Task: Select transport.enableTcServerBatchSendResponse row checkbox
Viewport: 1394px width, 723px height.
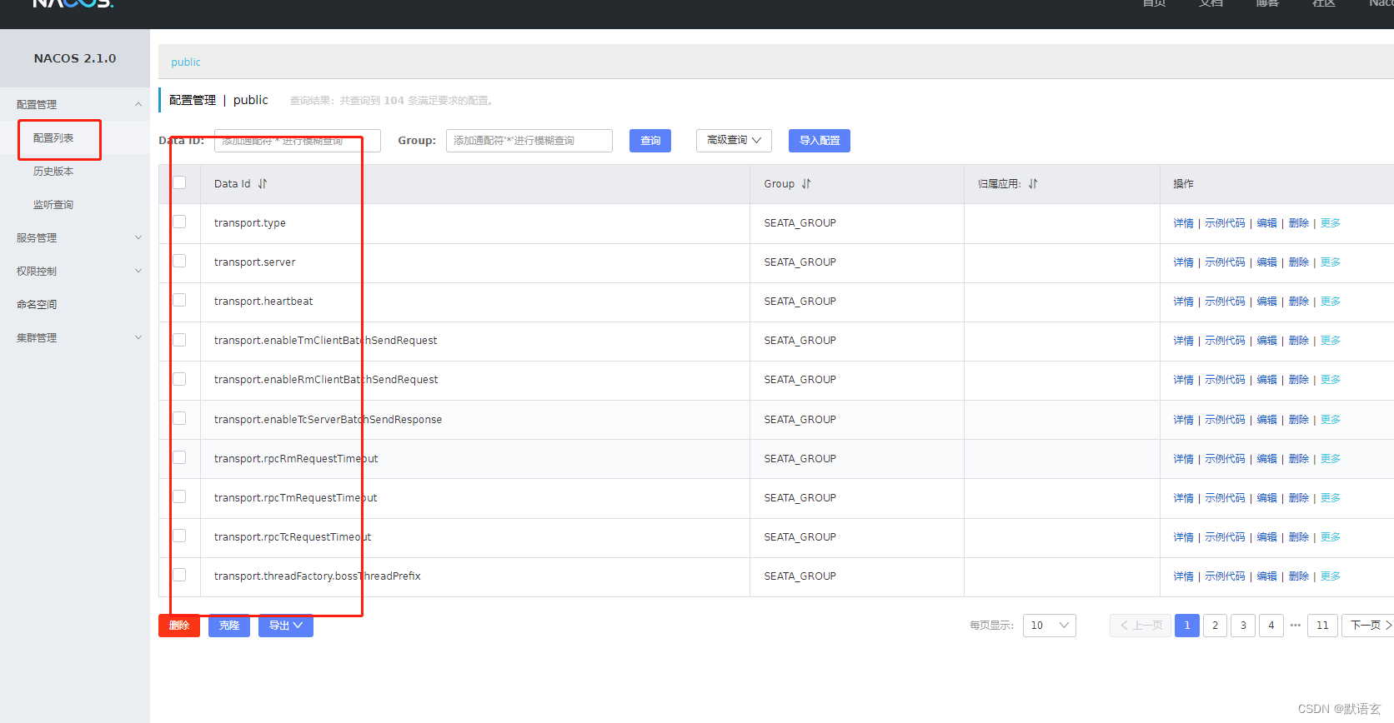Action: [179, 418]
